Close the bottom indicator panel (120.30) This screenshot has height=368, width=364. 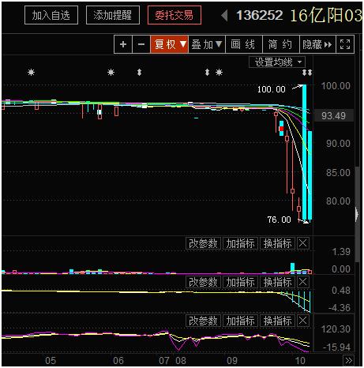(302, 321)
